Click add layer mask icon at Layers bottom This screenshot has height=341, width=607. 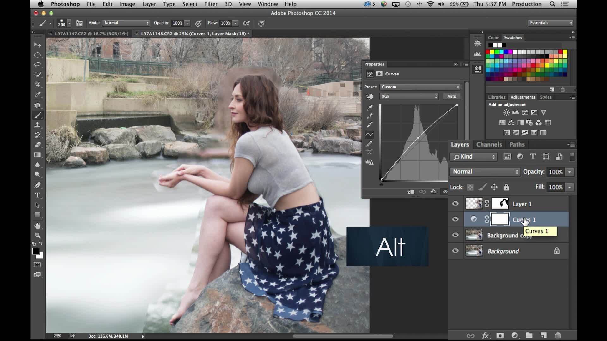pyautogui.click(x=500, y=335)
